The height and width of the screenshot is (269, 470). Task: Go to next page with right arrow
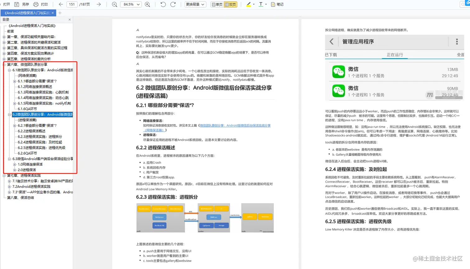99,4
